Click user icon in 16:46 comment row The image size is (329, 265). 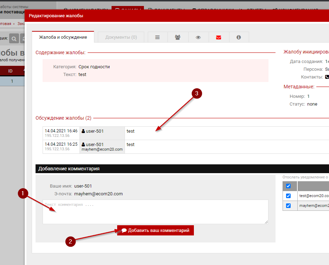click(83, 131)
